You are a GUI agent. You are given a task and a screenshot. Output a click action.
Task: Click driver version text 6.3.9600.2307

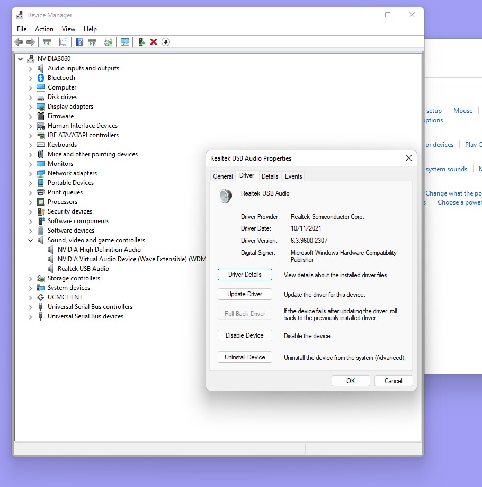click(309, 241)
